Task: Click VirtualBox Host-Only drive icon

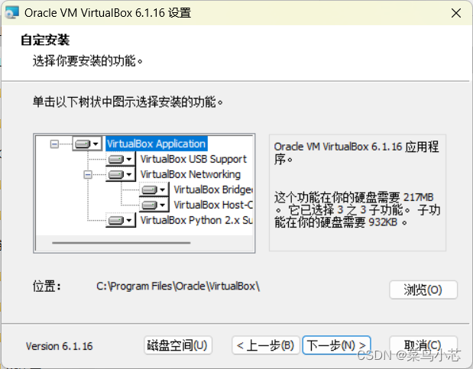Action: point(149,206)
